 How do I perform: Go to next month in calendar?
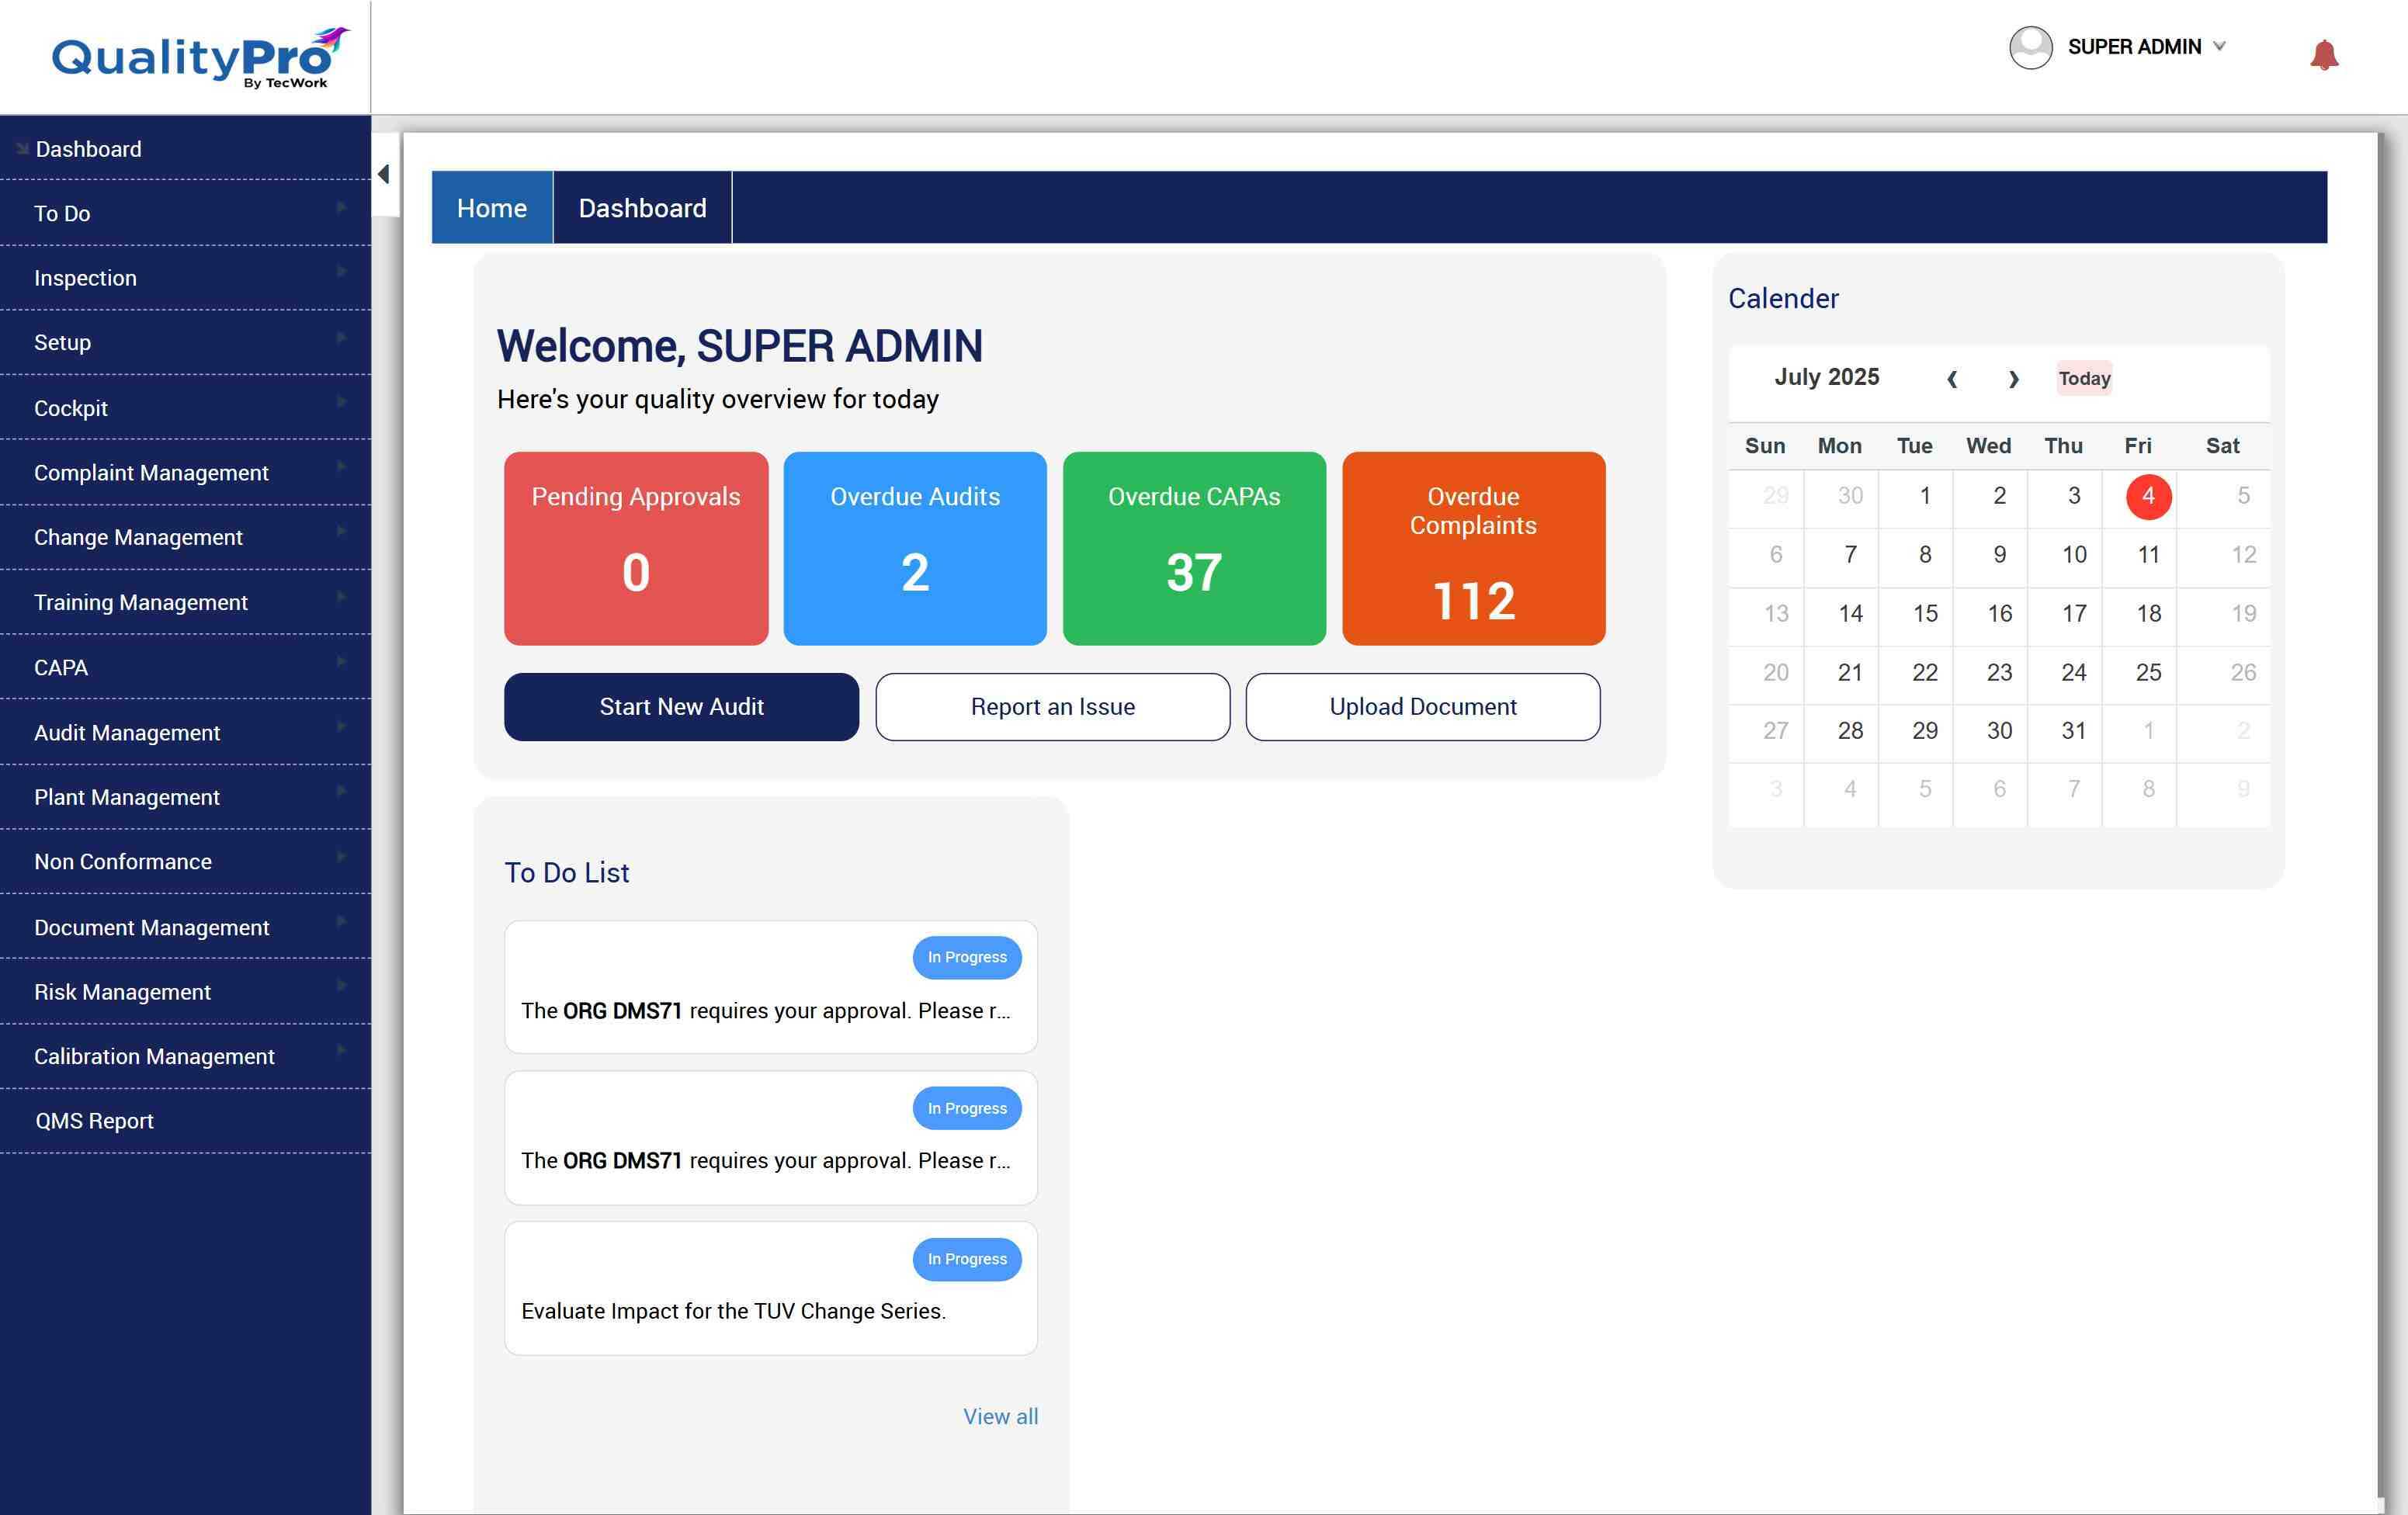click(x=2013, y=379)
